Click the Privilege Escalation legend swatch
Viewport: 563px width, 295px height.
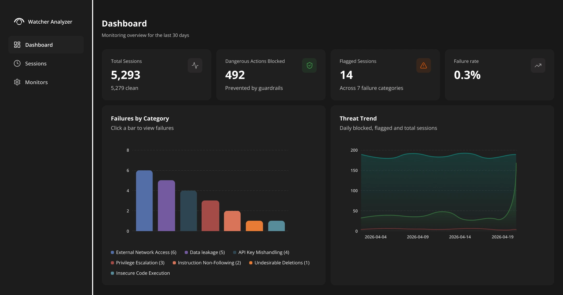pos(112,263)
